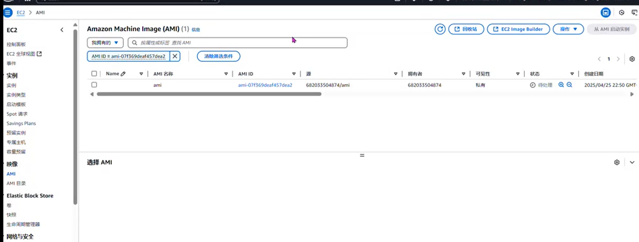The height and width of the screenshot is (242, 639).
Task: Open Spot 请求 in sidebar
Action: coord(17,114)
